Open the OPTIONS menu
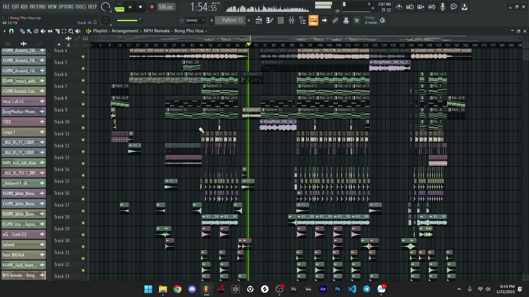The height and width of the screenshot is (297, 529). click(x=66, y=7)
